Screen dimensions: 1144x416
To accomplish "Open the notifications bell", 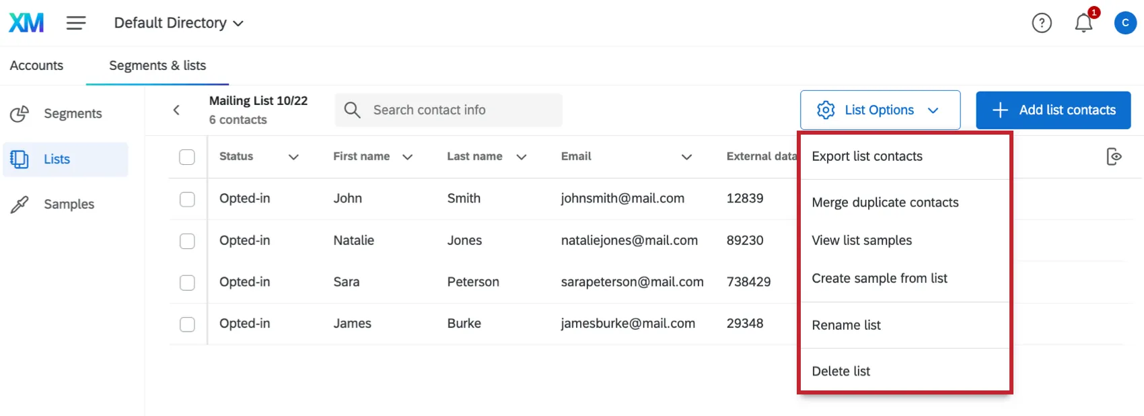I will click(x=1083, y=24).
